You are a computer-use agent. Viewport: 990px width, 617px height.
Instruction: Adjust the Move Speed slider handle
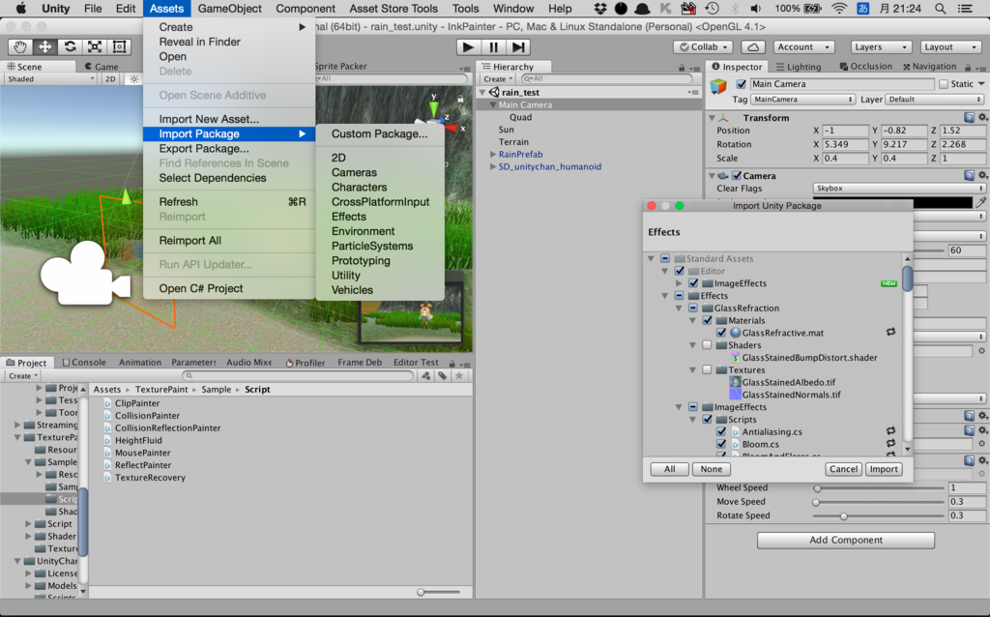tap(816, 502)
